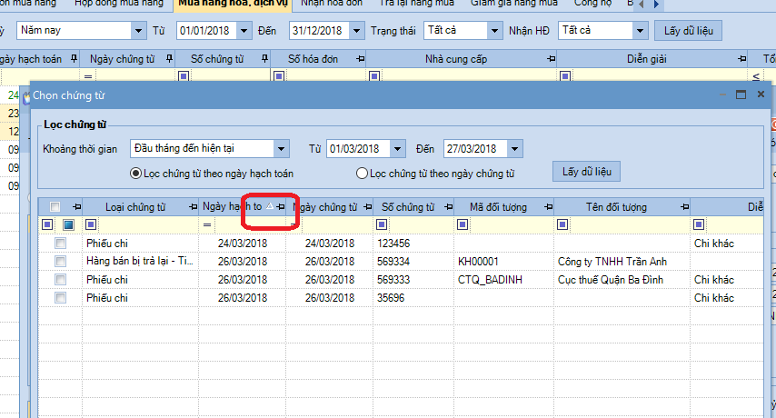Screen dimensions: 776x418
Task: Open the Trạng thái dropdown
Action: 494,31
